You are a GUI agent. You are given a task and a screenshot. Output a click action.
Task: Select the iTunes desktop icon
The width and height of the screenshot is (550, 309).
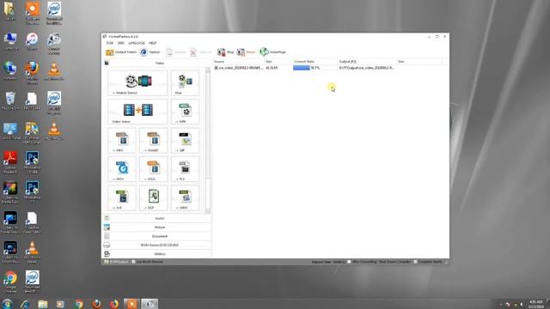[x=32, y=41]
